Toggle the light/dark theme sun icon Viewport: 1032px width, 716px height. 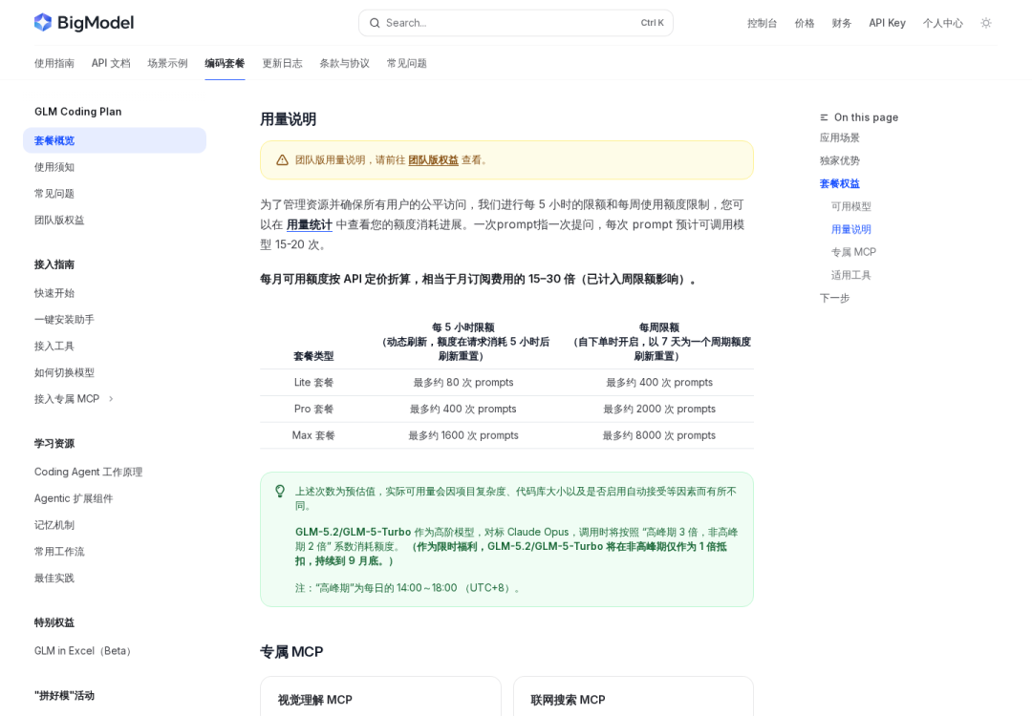pyautogui.click(x=986, y=23)
